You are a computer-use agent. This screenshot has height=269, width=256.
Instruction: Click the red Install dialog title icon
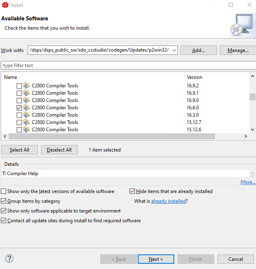5,5
